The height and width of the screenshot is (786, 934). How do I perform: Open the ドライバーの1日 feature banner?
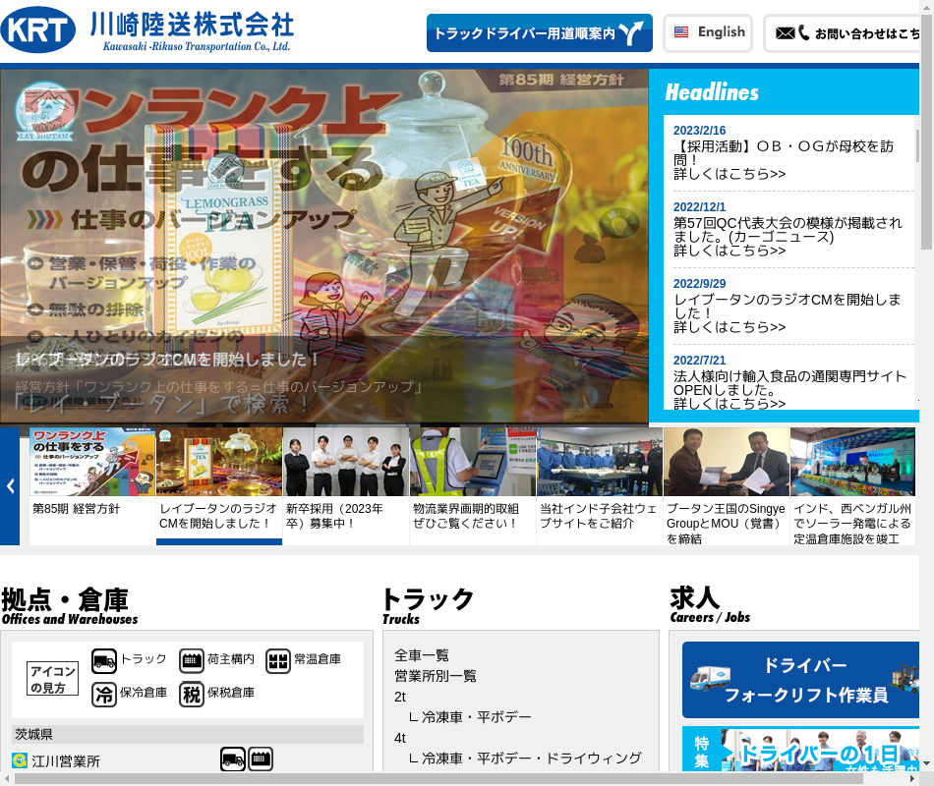[800, 749]
